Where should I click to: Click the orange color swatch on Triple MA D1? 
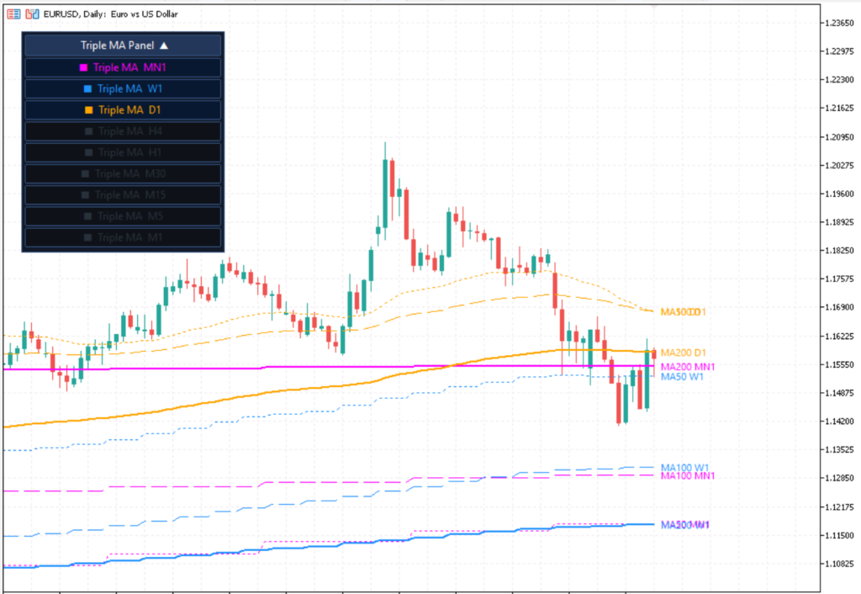tap(88, 109)
